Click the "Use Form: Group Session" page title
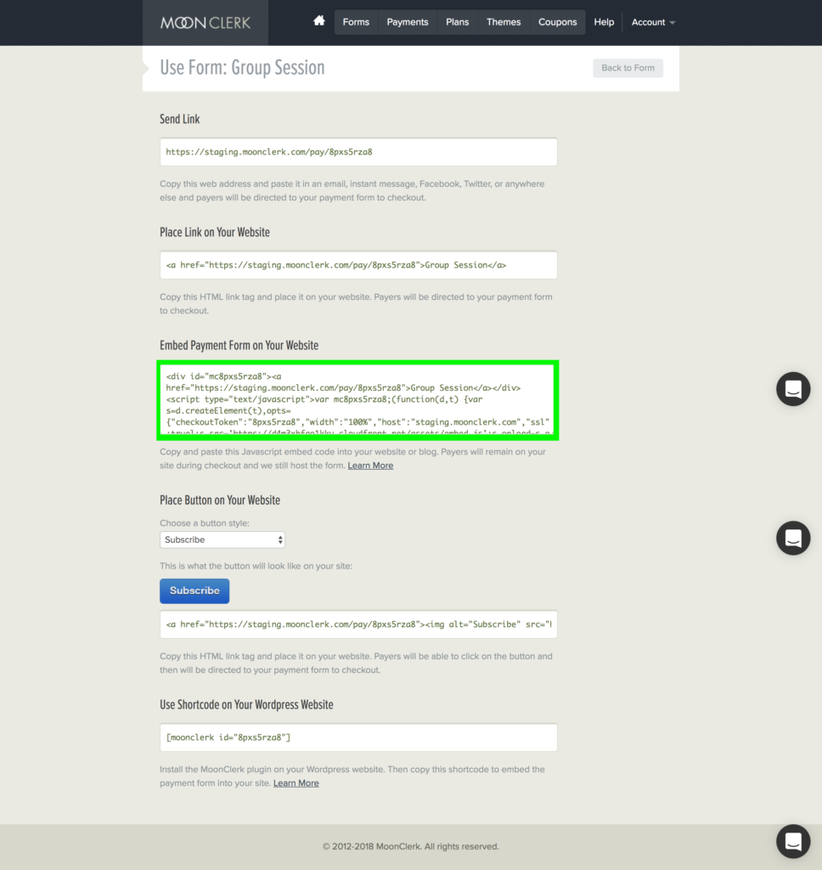The height and width of the screenshot is (870, 822). pyautogui.click(x=242, y=68)
